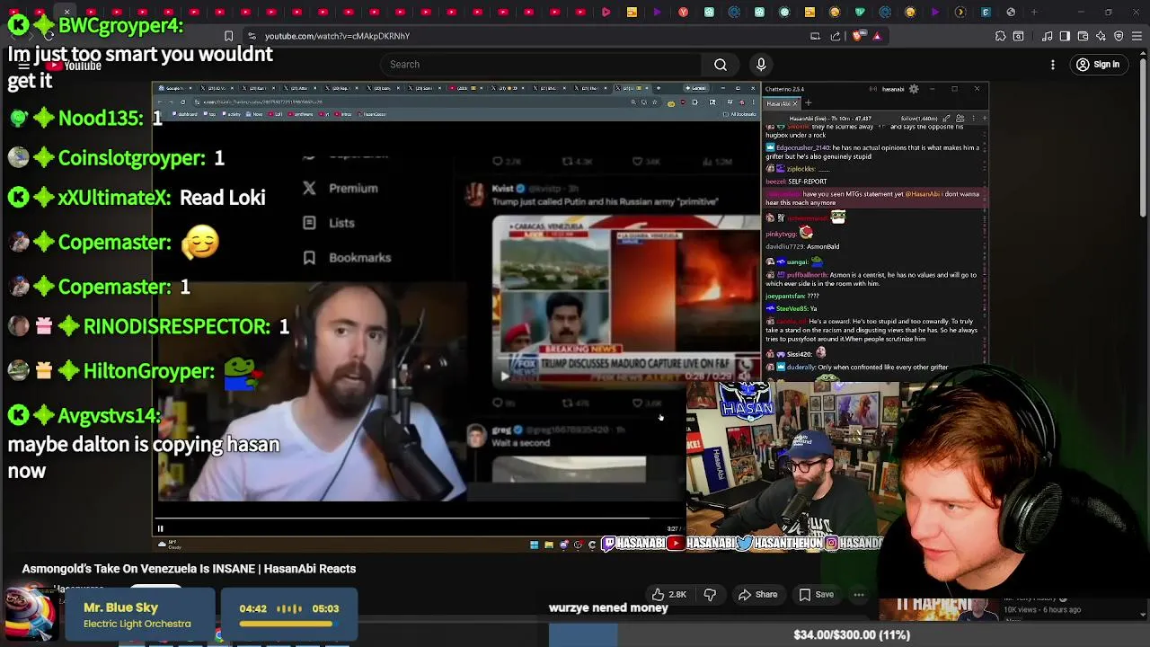Dislike the video
The image size is (1150, 647).
(710, 595)
